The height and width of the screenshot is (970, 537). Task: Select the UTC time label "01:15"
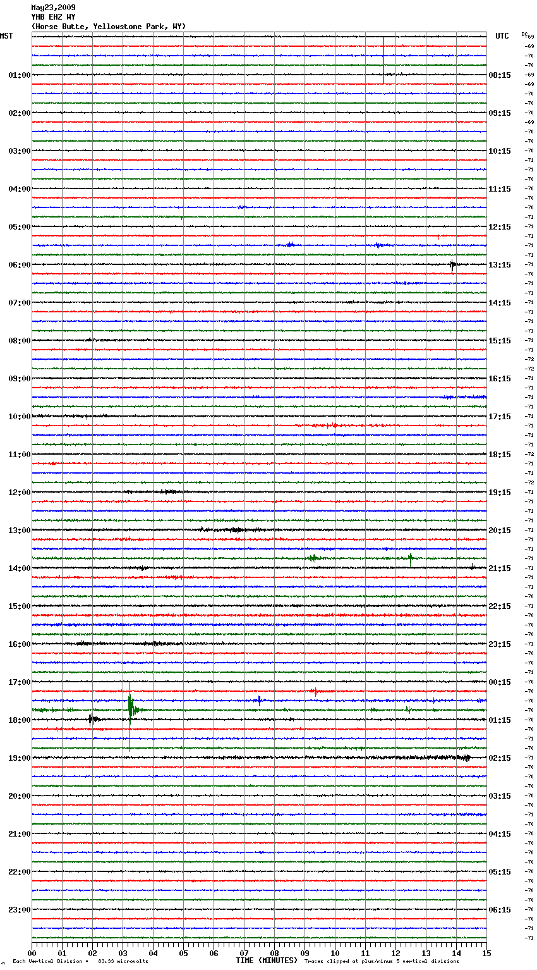pyautogui.click(x=500, y=720)
